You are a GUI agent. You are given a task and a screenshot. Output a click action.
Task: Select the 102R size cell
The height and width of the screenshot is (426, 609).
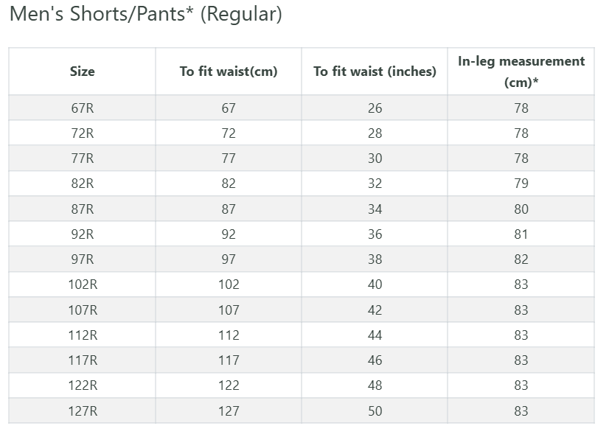click(83, 285)
